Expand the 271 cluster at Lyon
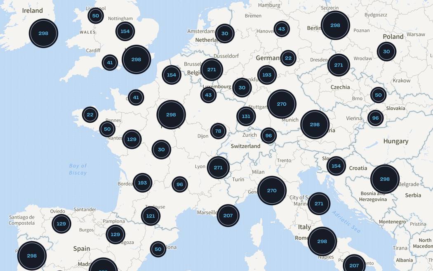The image size is (433, 271). pyautogui.click(x=218, y=168)
